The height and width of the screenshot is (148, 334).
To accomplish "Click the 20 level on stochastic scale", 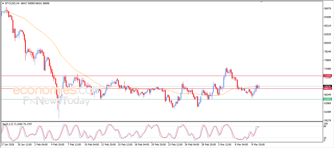I will (x=325, y=138).
